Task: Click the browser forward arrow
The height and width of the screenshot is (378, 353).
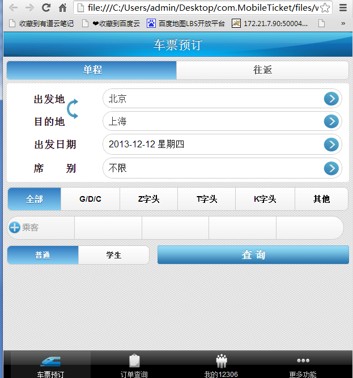Action: click(x=29, y=8)
